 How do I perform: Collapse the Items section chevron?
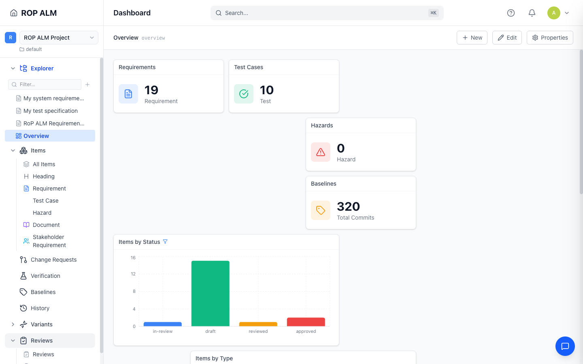point(13,150)
